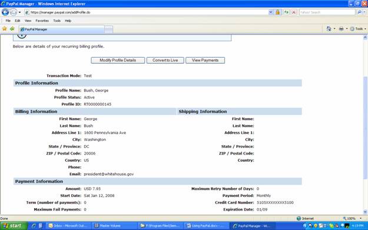The width and height of the screenshot is (368, 230).
Task: Open the zoom level dropdown at 100%
Action: click(361, 218)
